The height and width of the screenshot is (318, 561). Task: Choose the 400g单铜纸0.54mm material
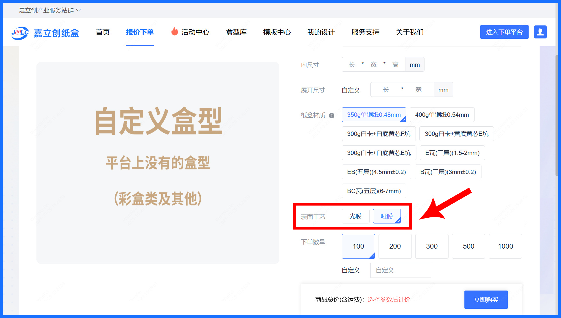click(x=442, y=114)
